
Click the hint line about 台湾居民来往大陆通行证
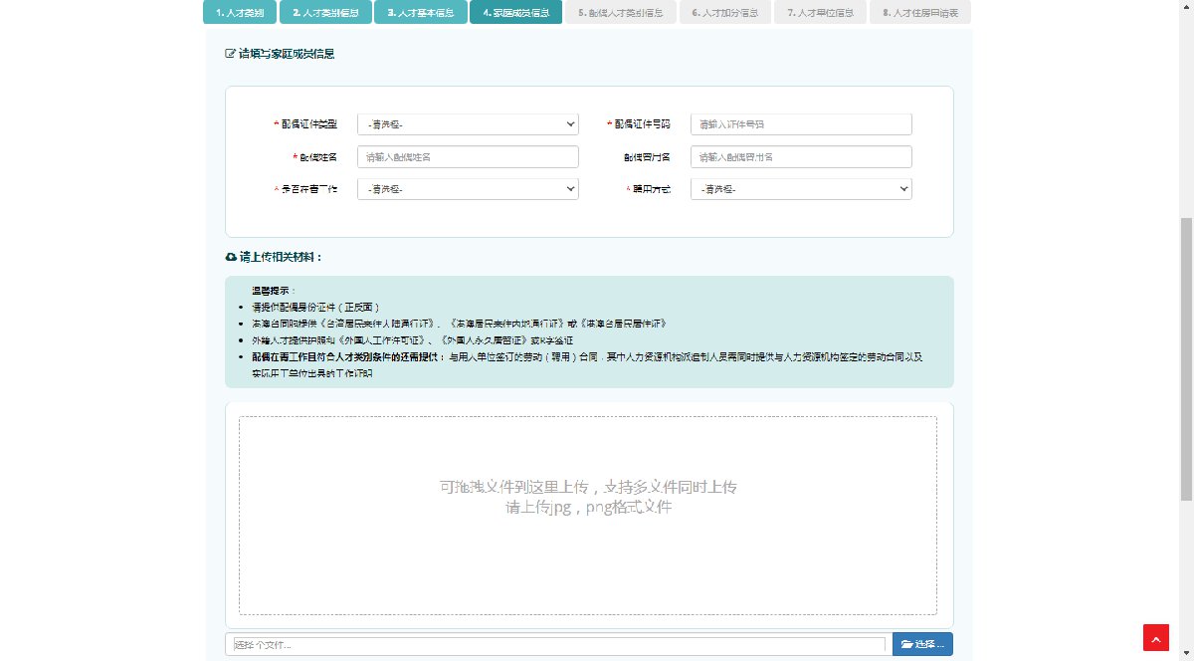pos(459,324)
